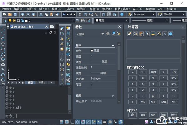Toggle Object Snap in status bar
Screen dimensions: 187x125
pos(83,122)
